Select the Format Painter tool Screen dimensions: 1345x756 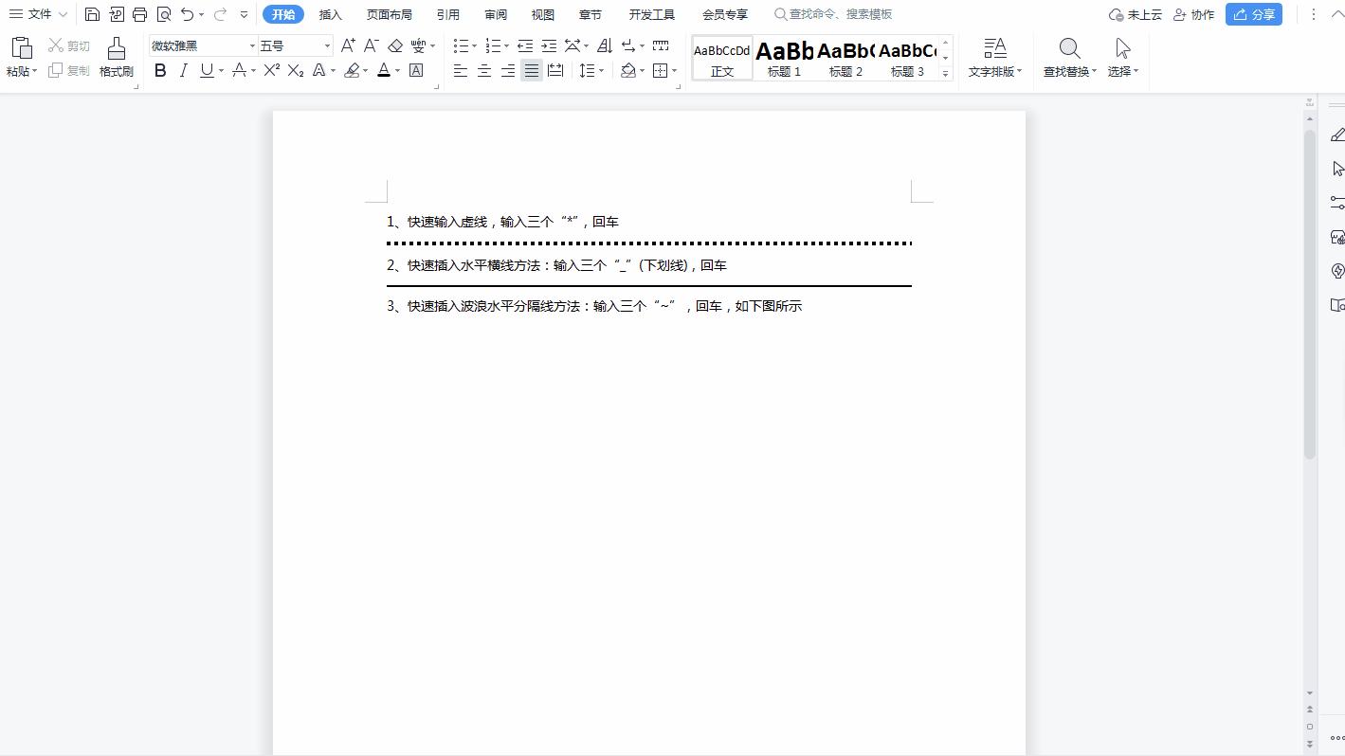click(116, 55)
